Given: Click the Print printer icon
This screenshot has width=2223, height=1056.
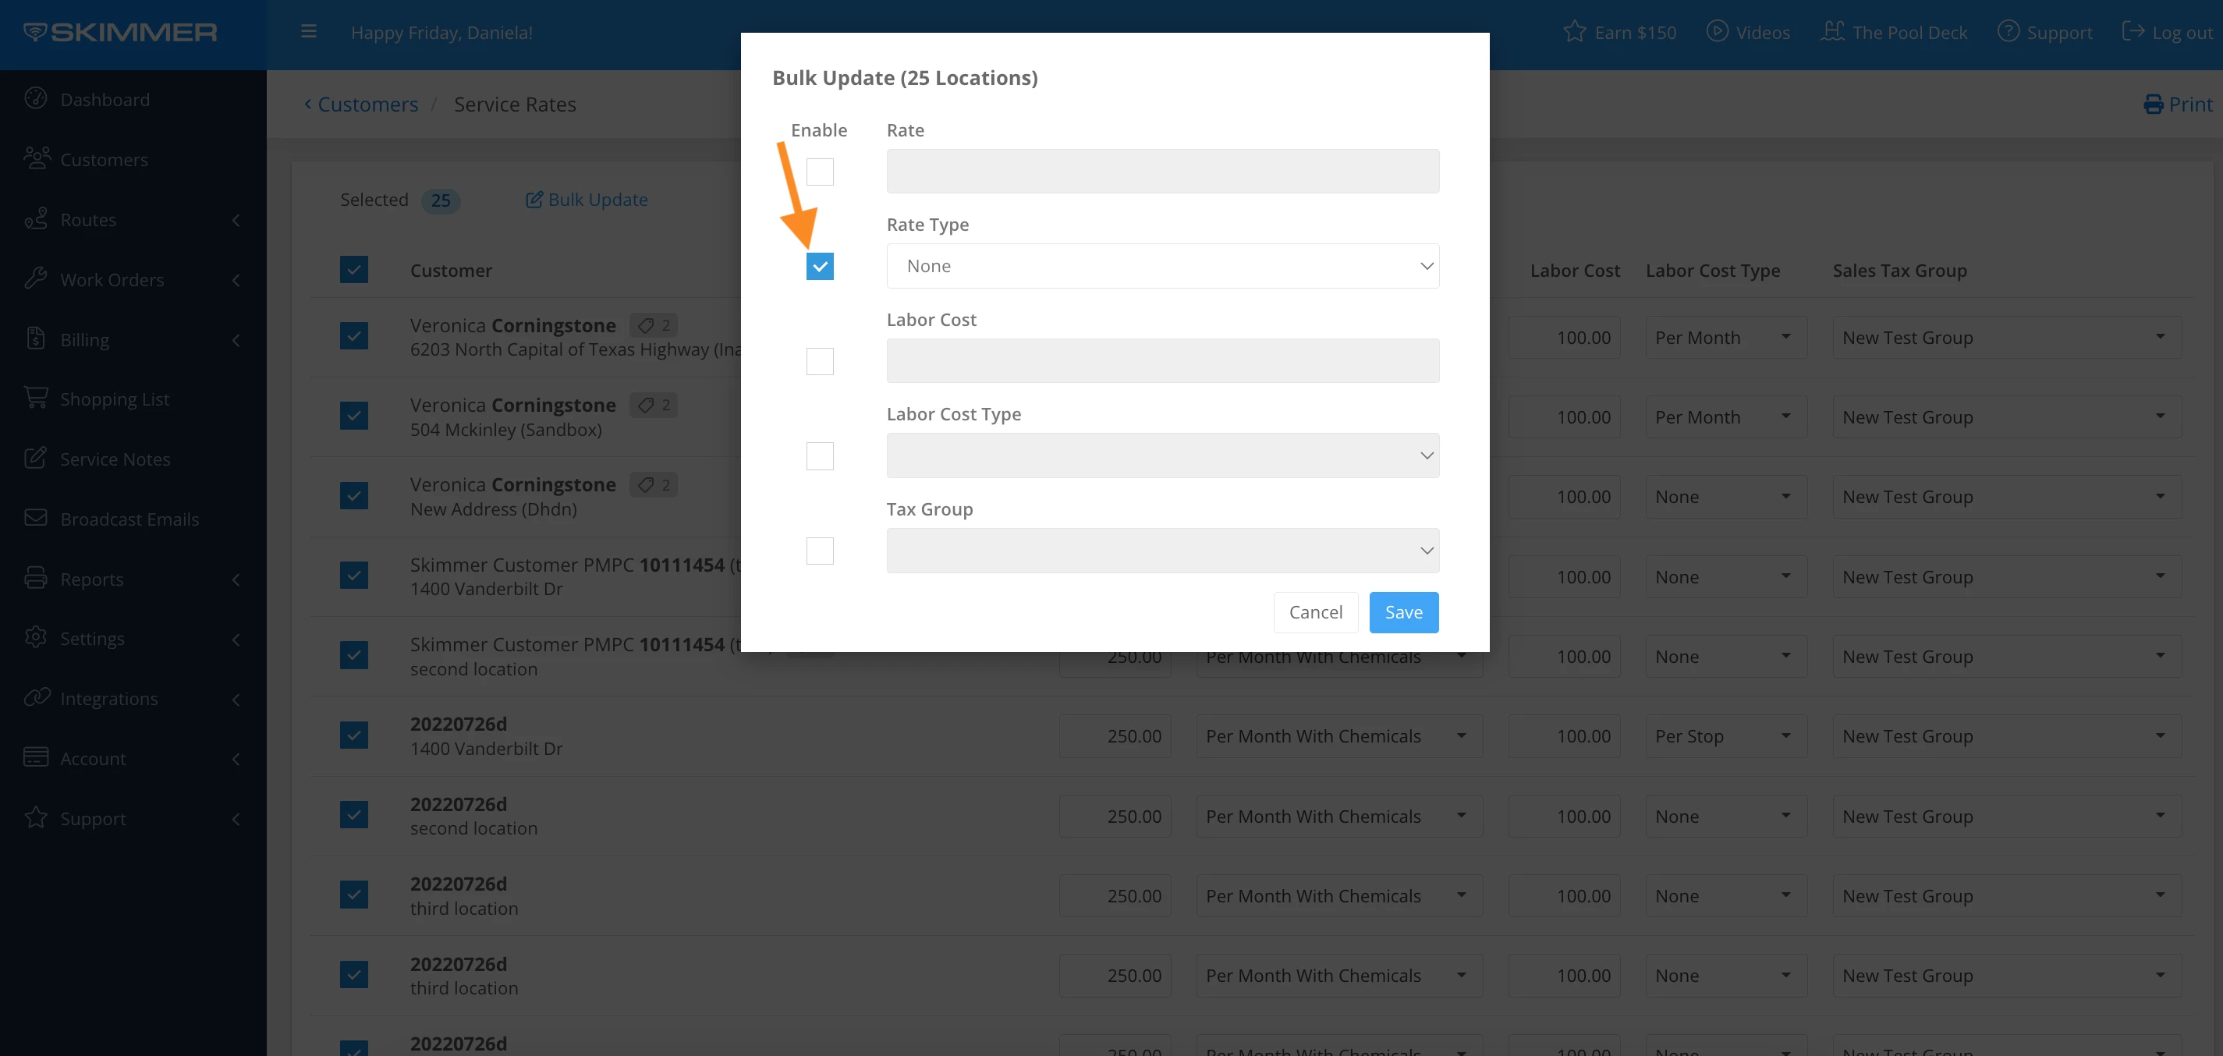Looking at the screenshot, I should (x=2153, y=105).
